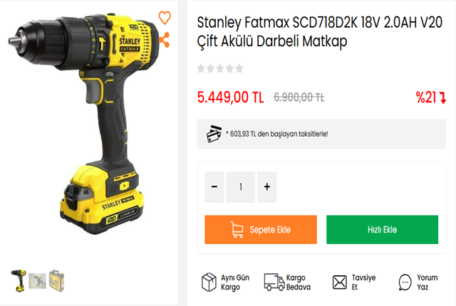Select the carrying case thumbnail
This screenshot has height=306, width=456.
point(56,281)
